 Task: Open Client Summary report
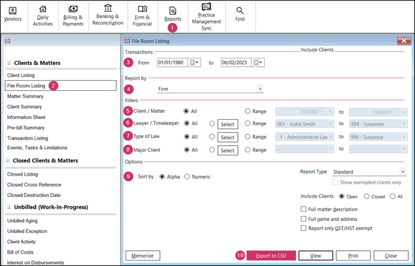point(25,107)
